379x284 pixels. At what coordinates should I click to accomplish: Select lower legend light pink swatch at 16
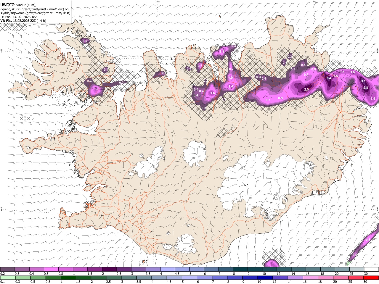click(x=310, y=277)
